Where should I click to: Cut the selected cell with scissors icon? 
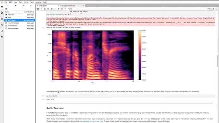click(x=45, y=9)
